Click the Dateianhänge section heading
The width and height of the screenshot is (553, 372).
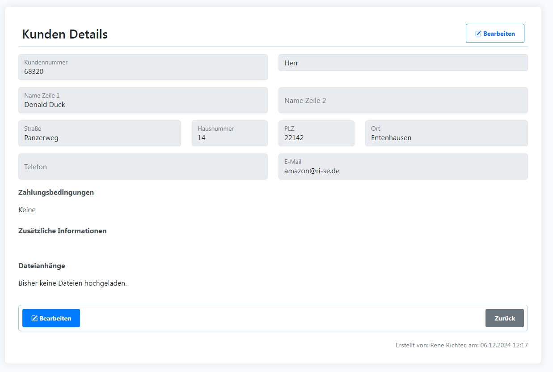click(x=42, y=266)
